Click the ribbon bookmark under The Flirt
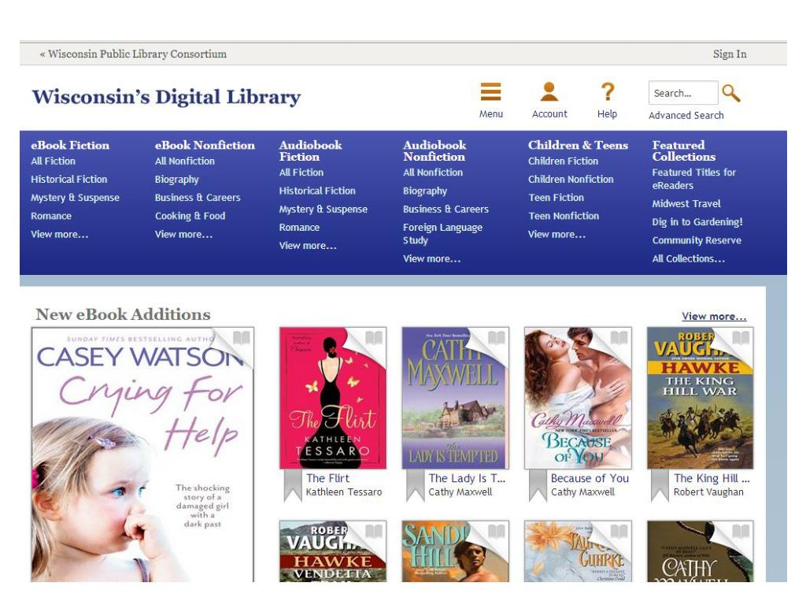806x605 pixels. 293,485
